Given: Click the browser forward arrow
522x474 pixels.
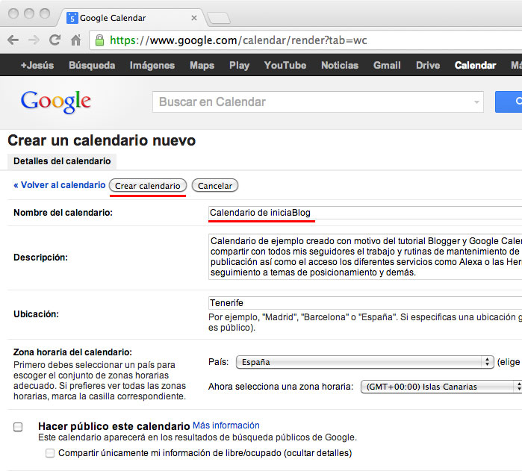Looking at the screenshot, I should point(34,40).
